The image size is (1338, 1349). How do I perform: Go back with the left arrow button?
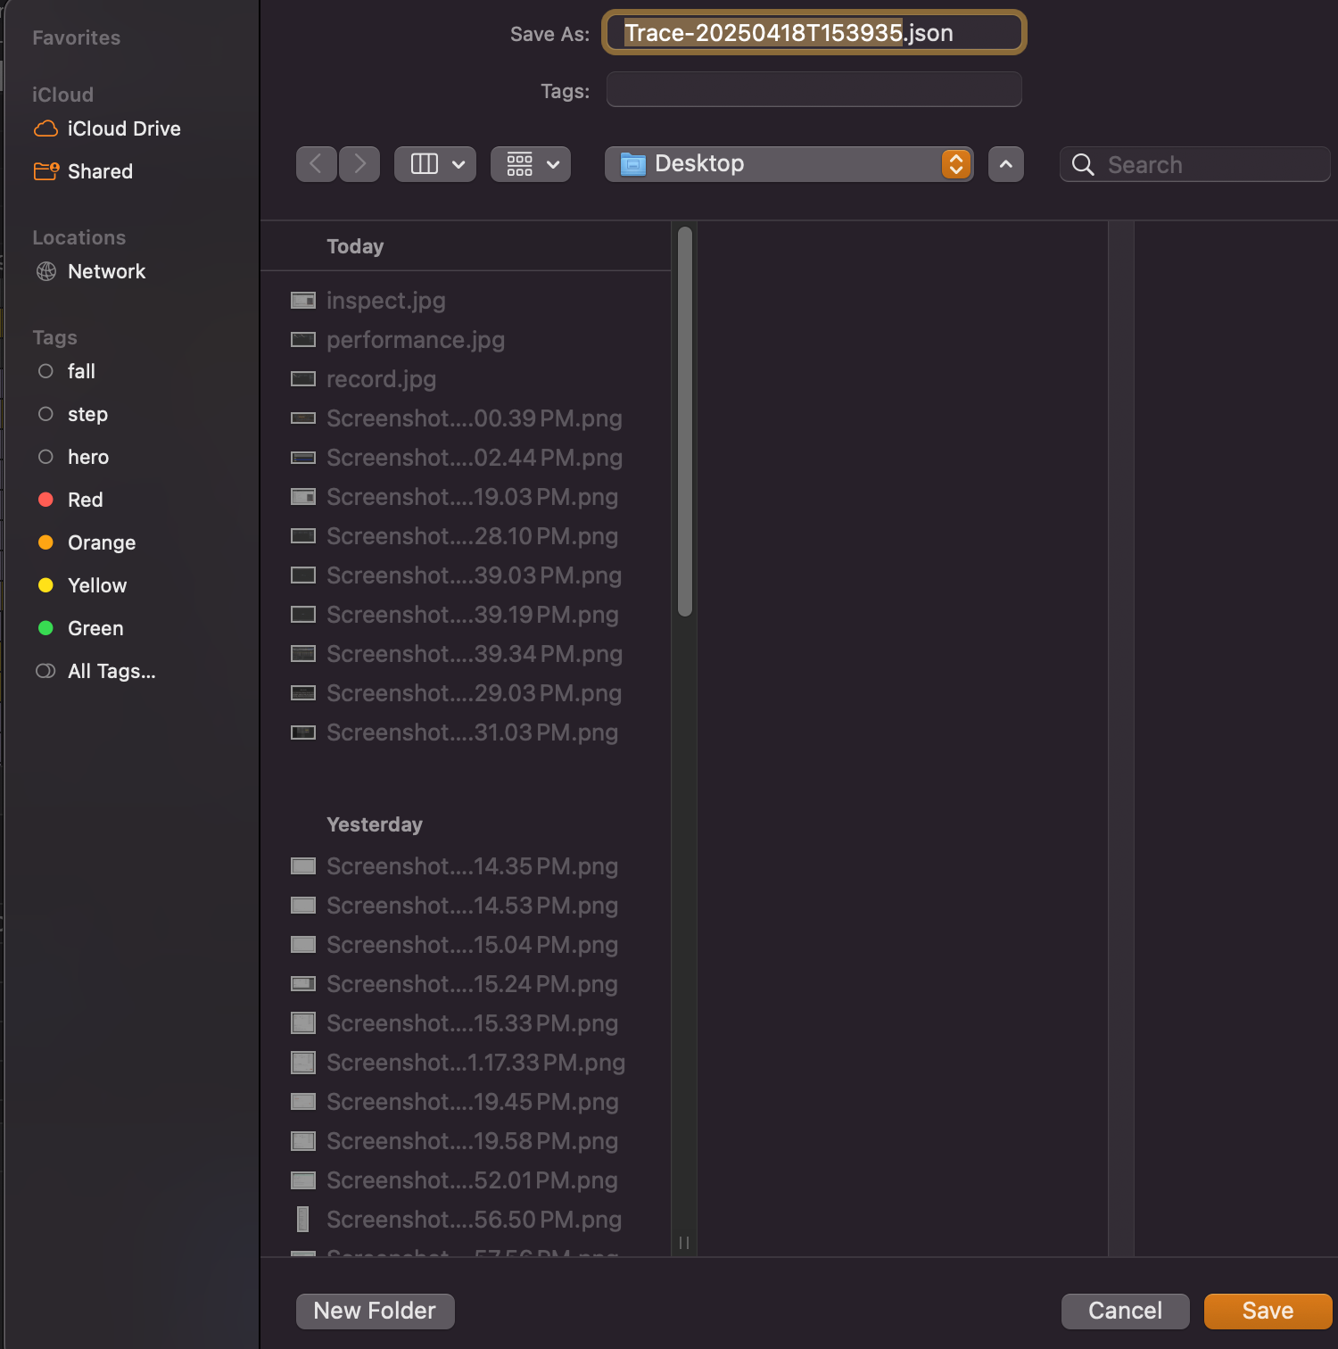pos(316,164)
